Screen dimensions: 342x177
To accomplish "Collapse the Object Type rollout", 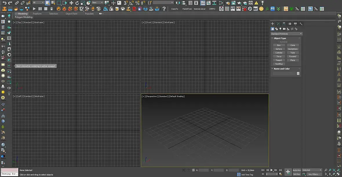I will 280,38.
